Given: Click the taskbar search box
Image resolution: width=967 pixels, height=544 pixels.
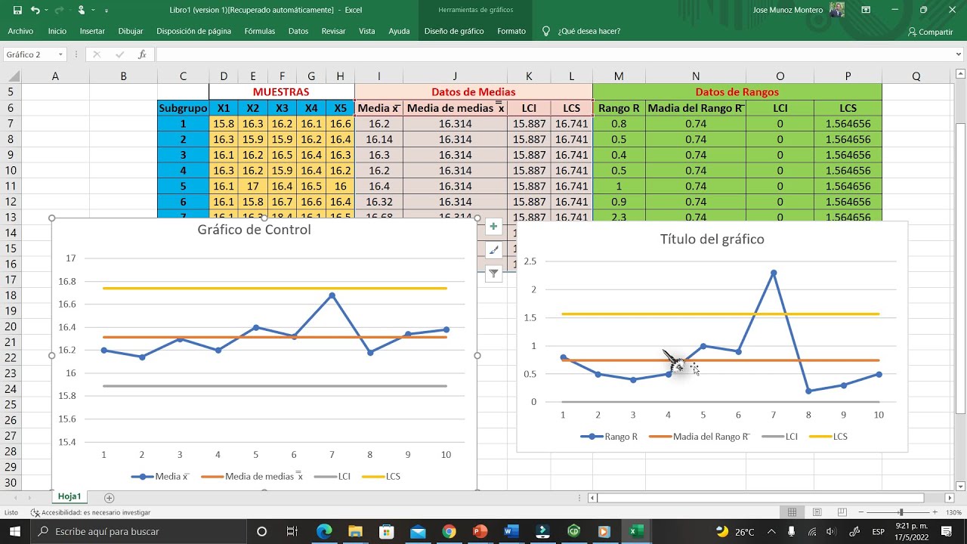Looking at the screenshot, I should (139, 531).
